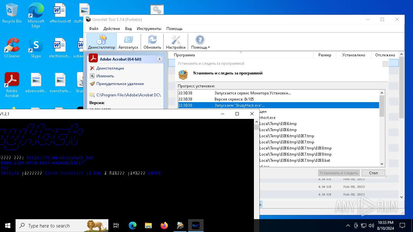Screen dimensions: 413x232
Task: Choose Изменить in the side panel
Action: pos(105,76)
